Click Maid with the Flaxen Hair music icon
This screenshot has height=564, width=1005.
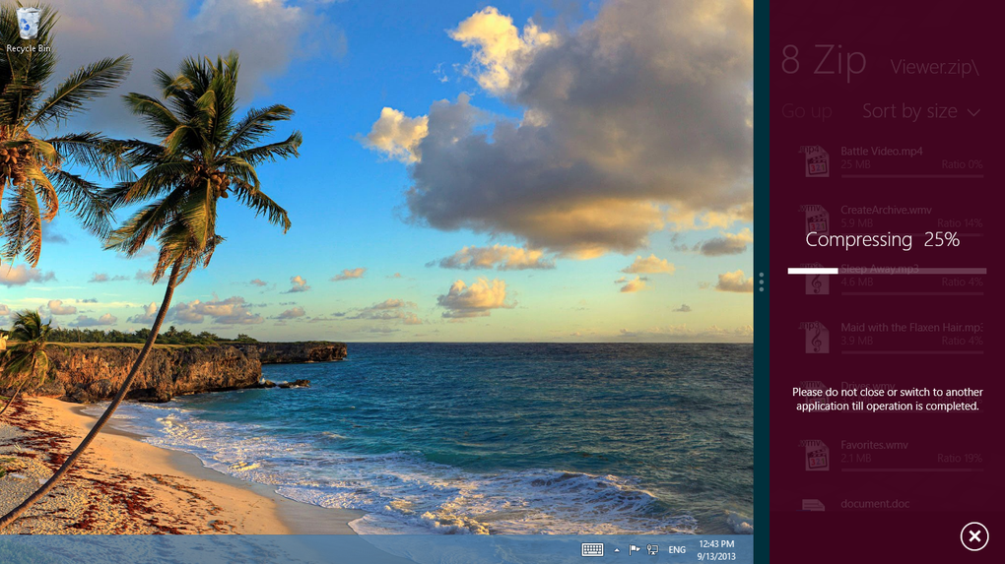pos(815,337)
